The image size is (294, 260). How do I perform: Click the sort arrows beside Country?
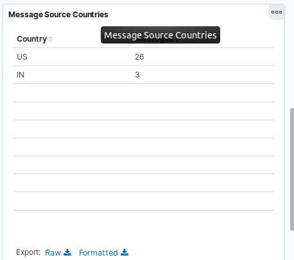click(x=50, y=39)
